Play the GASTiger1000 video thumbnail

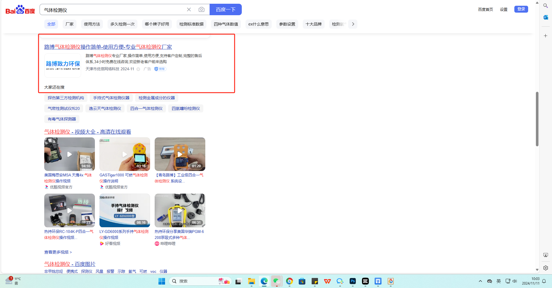coord(124,154)
